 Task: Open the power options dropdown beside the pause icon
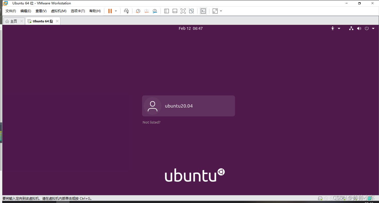(x=116, y=11)
